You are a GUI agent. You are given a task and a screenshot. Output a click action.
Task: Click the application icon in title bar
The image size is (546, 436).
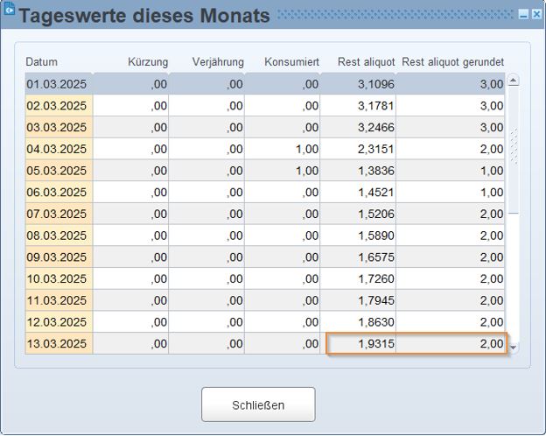[9, 12]
